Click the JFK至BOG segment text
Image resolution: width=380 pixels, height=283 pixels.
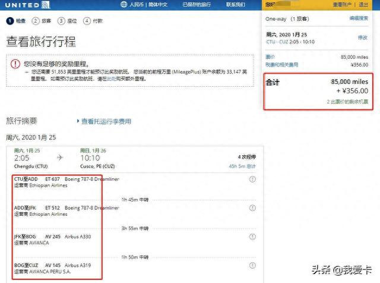25,237
